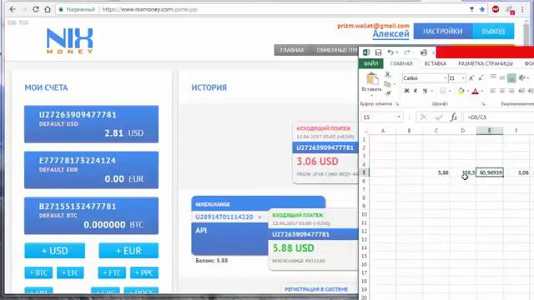Click the browser back arrow
Screen dimensions: 534x300
tap(13, 9)
